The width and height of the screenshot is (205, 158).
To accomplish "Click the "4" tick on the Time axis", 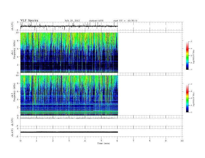I will (85, 141).
